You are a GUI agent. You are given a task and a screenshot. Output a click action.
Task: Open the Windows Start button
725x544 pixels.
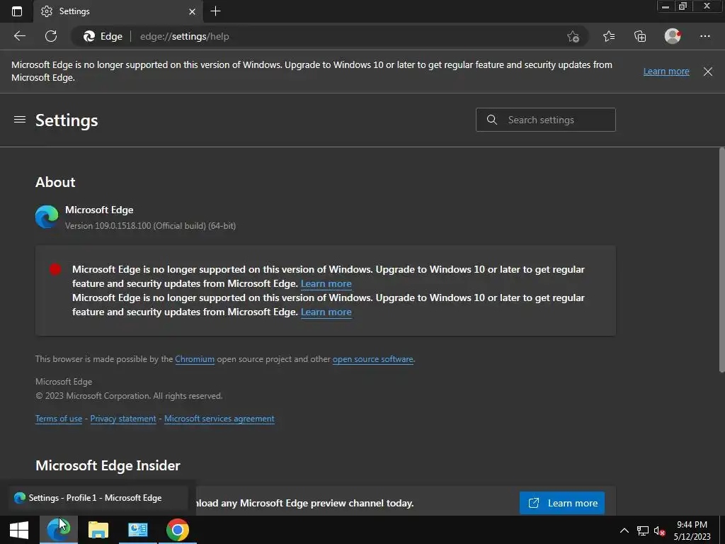(19, 530)
